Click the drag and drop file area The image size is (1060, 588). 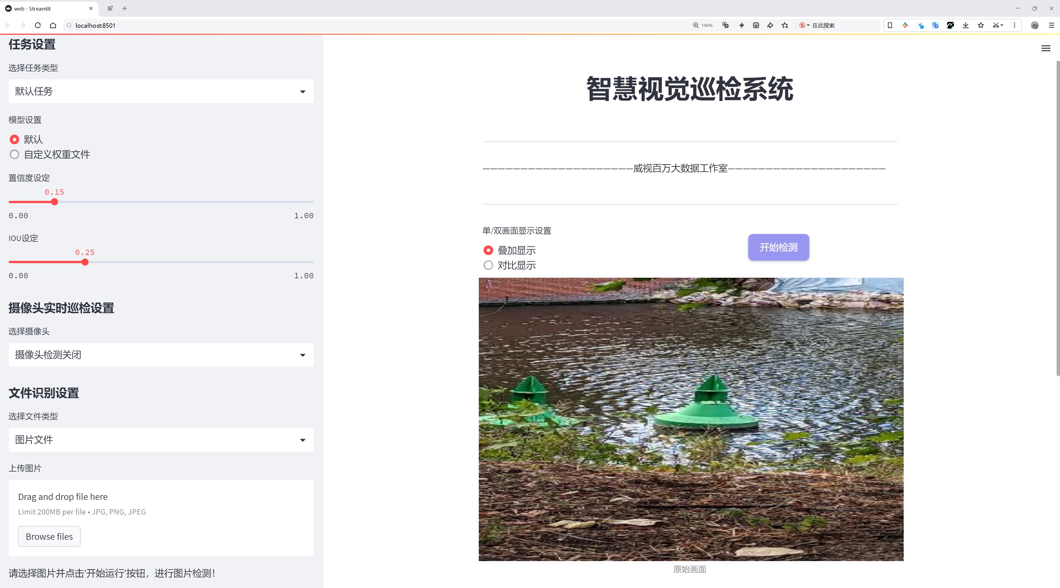coord(161,518)
